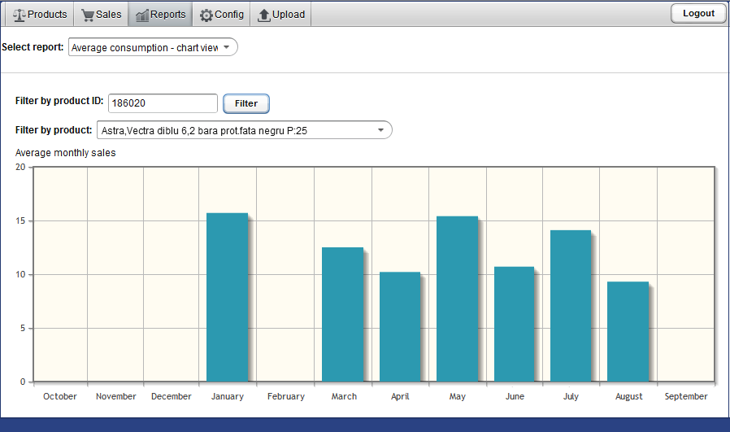Screen dimensions: 730x432
Task: Click the Filter by product ID label
Action: (x=59, y=101)
